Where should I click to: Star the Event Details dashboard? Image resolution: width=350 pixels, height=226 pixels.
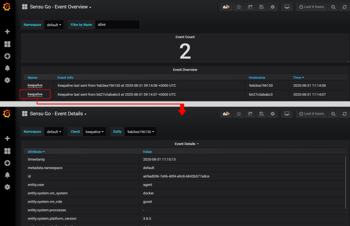[239, 114]
